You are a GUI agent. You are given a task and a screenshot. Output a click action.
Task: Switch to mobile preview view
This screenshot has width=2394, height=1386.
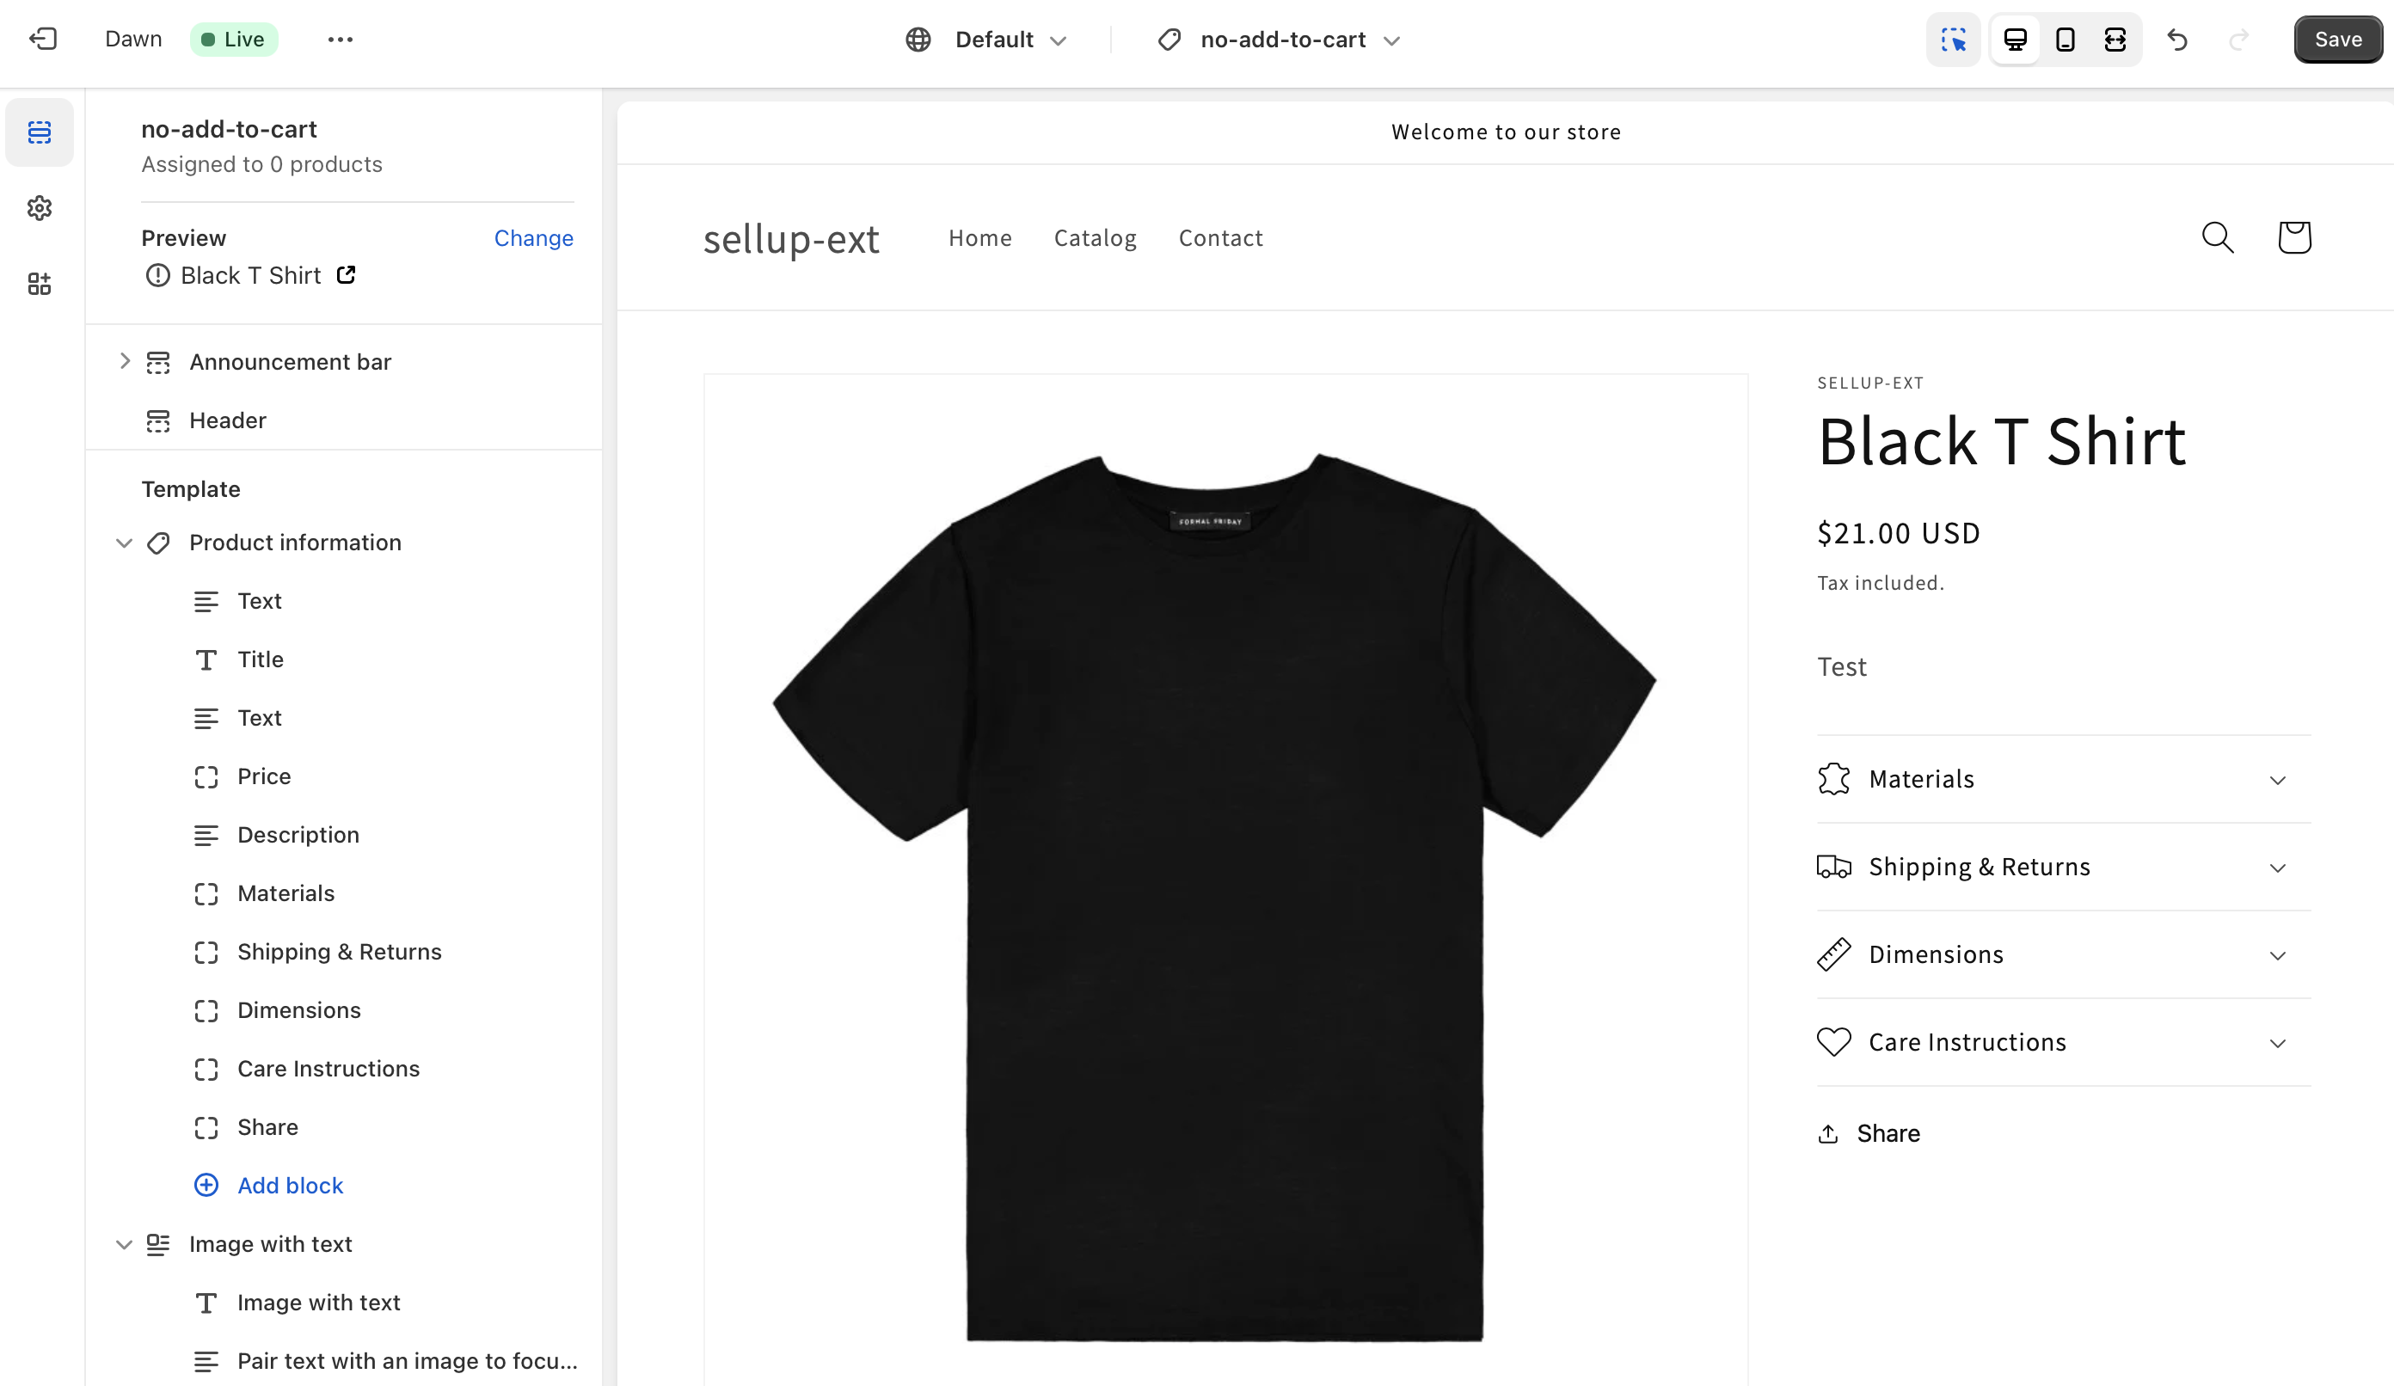point(2066,39)
